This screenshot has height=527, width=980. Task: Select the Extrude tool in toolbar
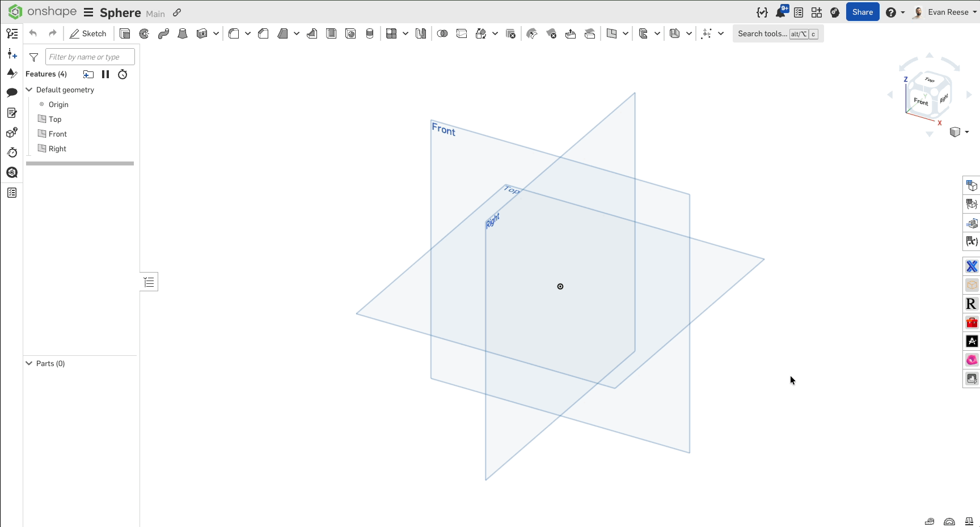tap(125, 34)
